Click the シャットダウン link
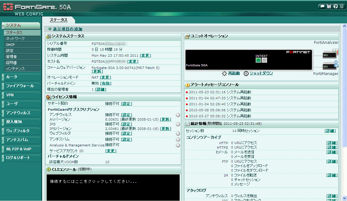This screenshot has height=201, width=347. (x=261, y=73)
